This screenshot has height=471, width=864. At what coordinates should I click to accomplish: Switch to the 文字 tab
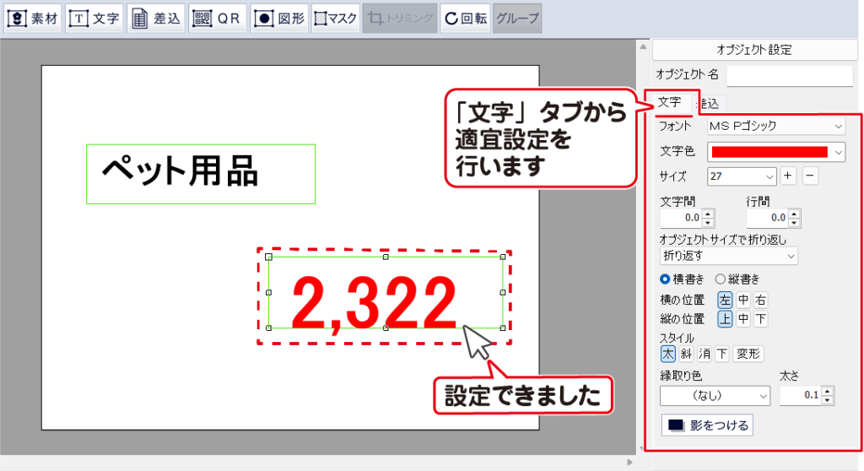pos(670,102)
